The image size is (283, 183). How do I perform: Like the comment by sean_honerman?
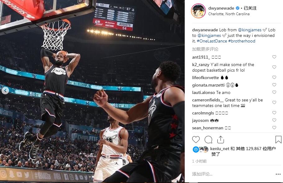pos(274,127)
